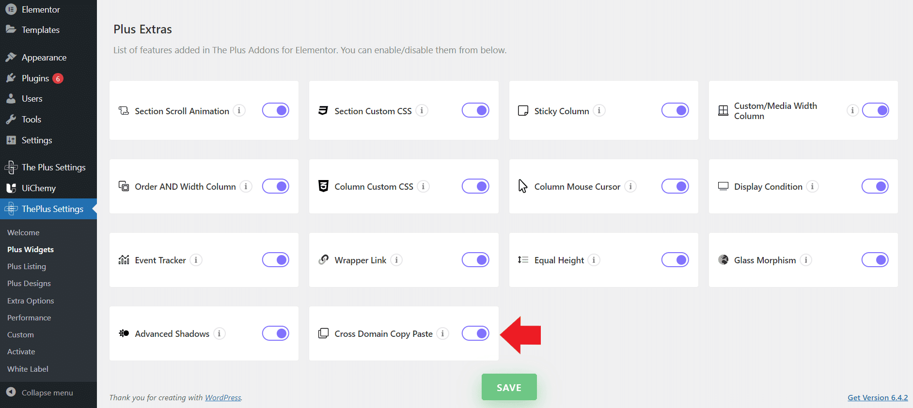Click the Custom/Media Width Column info icon
The height and width of the screenshot is (408, 913).
pyautogui.click(x=852, y=111)
